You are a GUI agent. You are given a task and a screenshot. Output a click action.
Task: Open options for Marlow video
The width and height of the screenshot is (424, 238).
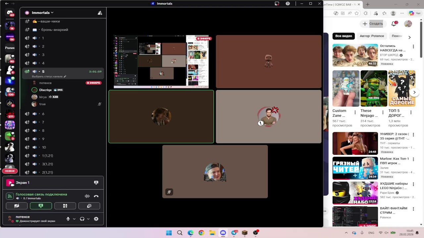[413, 159]
